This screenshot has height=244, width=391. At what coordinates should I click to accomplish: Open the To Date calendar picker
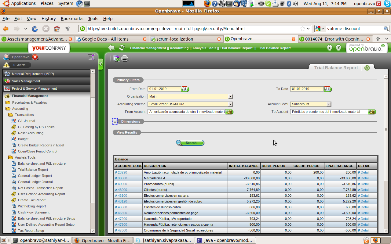click(327, 89)
